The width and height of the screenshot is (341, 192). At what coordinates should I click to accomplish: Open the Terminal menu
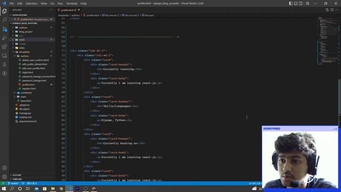tap(72, 3)
